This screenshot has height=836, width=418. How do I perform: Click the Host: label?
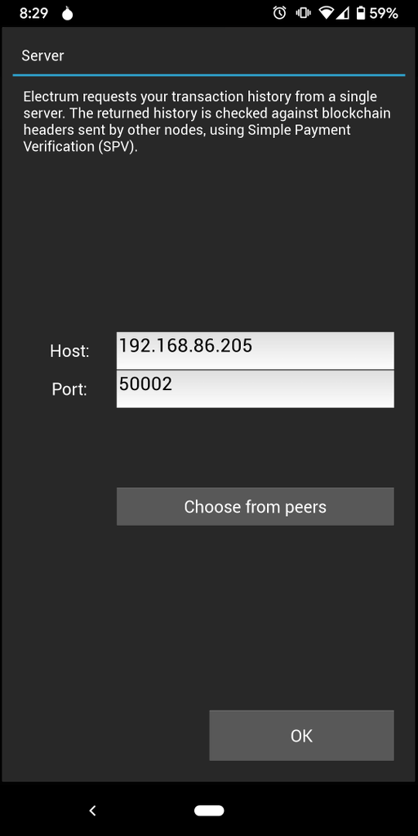(x=69, y=351)
